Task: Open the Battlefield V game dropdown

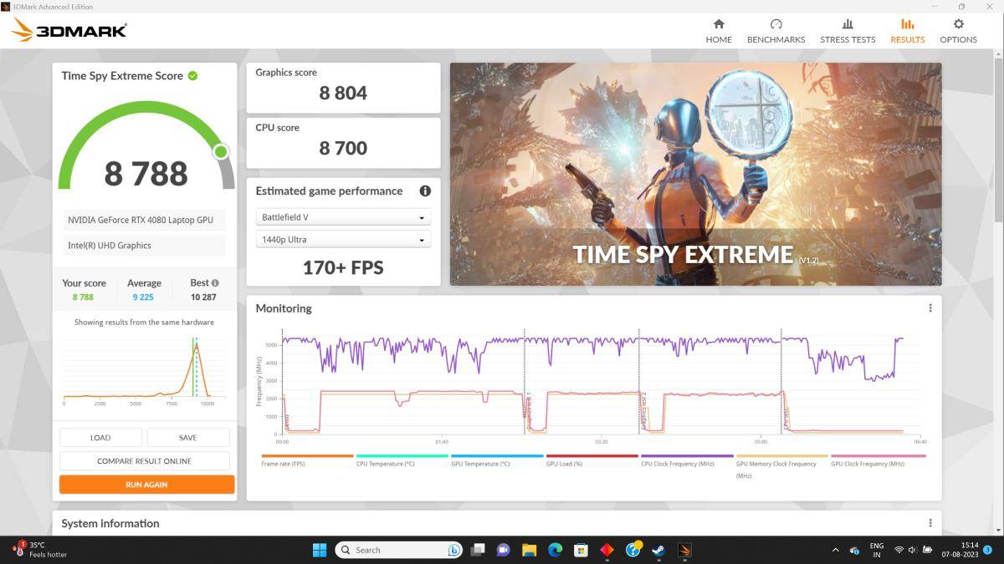Action: coord(343,217)
